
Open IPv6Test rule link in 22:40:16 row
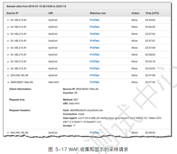pos(95,61)
